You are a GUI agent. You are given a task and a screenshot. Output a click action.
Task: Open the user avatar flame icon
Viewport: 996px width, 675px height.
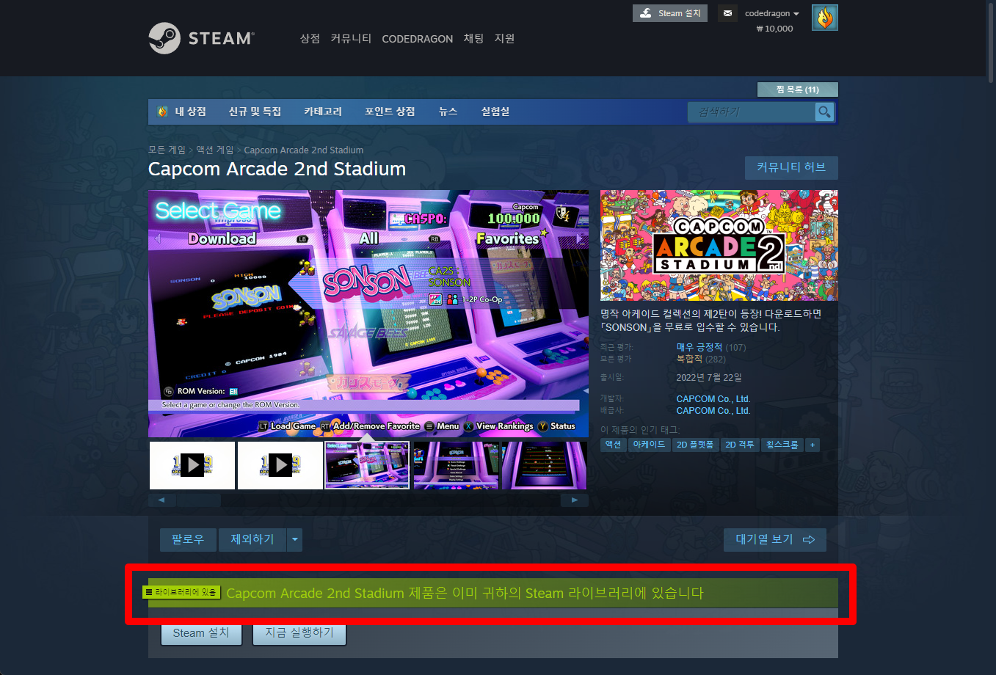tap(825, 18)
